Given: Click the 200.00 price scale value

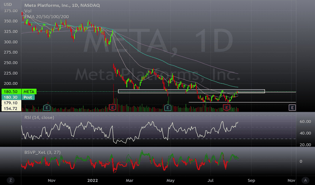Looking at the screenshot, I should (11, 83).
